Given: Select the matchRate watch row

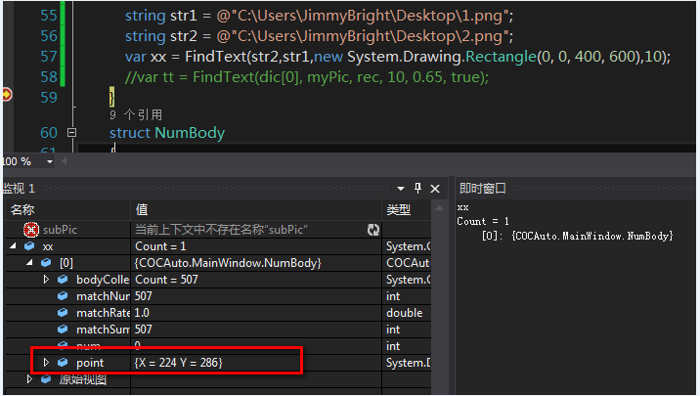Looking at the screenshot, I should pyautogui.click(x=218, y=313).
